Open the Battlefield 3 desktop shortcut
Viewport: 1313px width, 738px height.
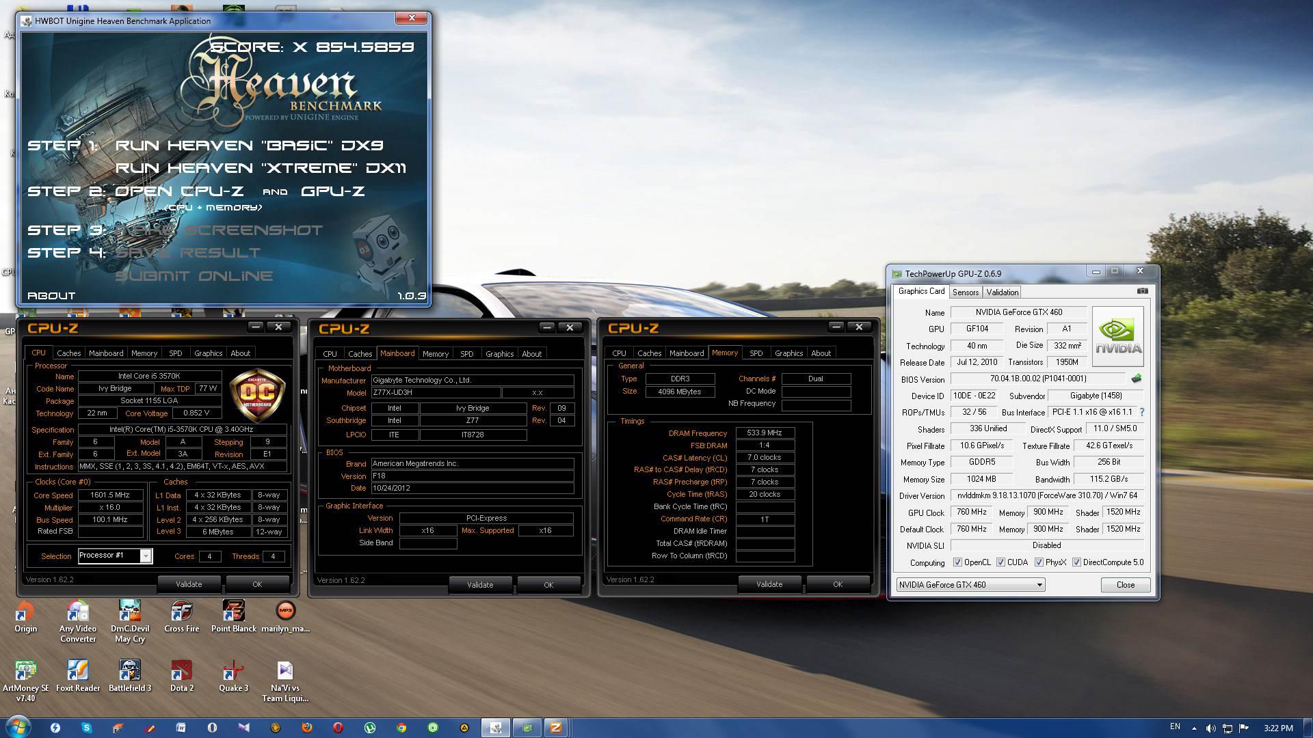point(130,676)
